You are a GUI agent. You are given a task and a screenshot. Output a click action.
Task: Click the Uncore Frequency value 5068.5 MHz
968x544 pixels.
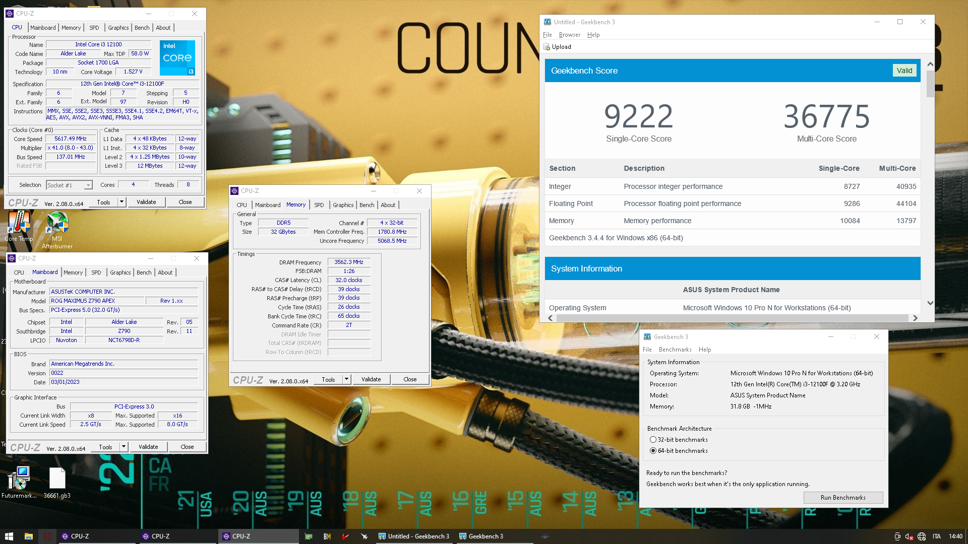tap(392, 241)
